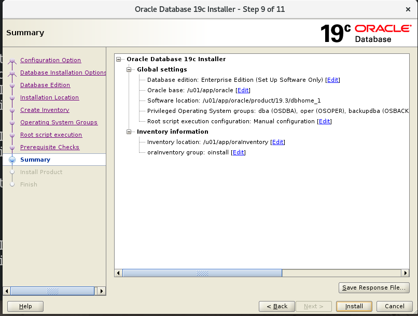418x316 pixels.
Task: Open the Database Installation Options step
Action: pos(63,73)
